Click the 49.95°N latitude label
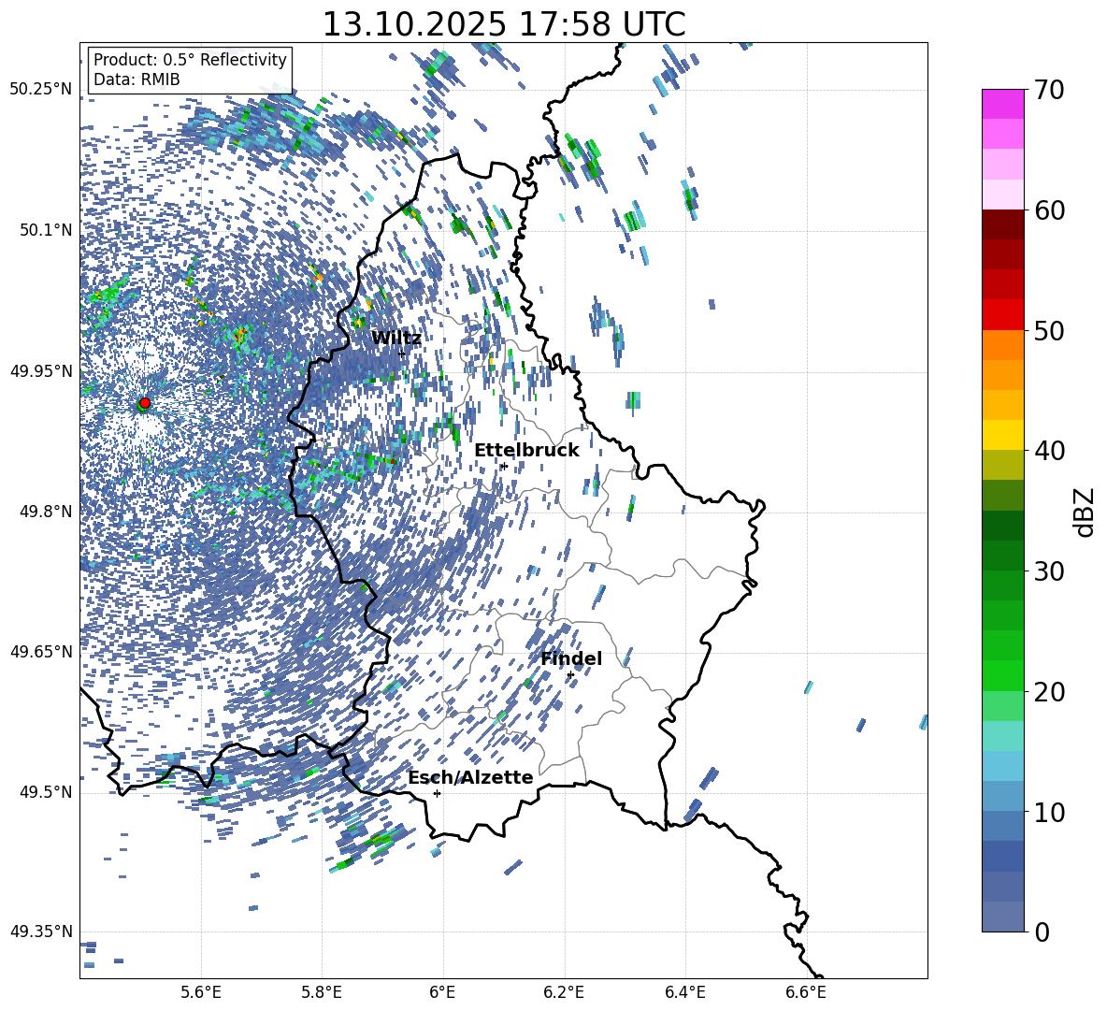Viewport: 1107px width, 1011px height. click(x=42, y=370)
